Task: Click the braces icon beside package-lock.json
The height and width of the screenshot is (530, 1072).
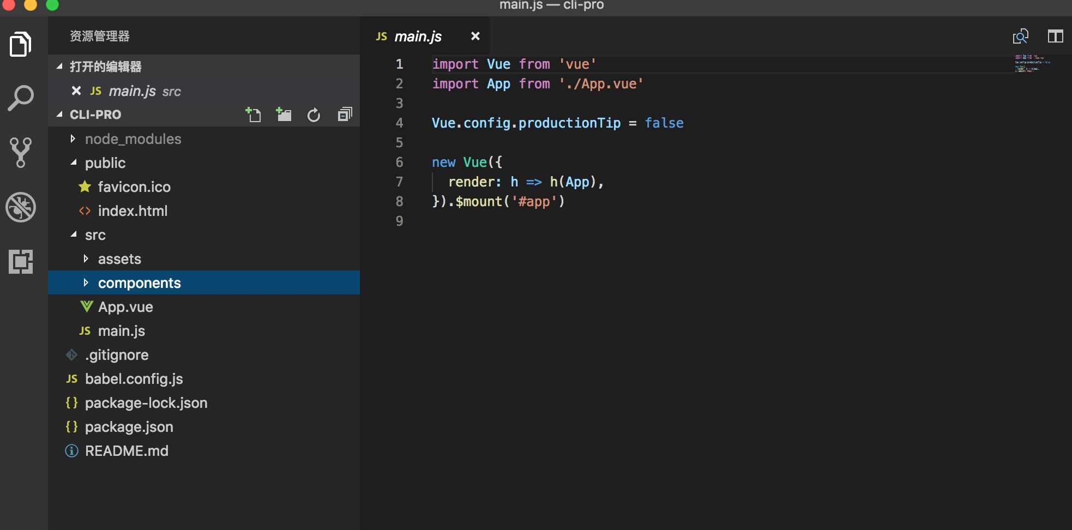Action: pyautogui.click(x=71, y=402)
